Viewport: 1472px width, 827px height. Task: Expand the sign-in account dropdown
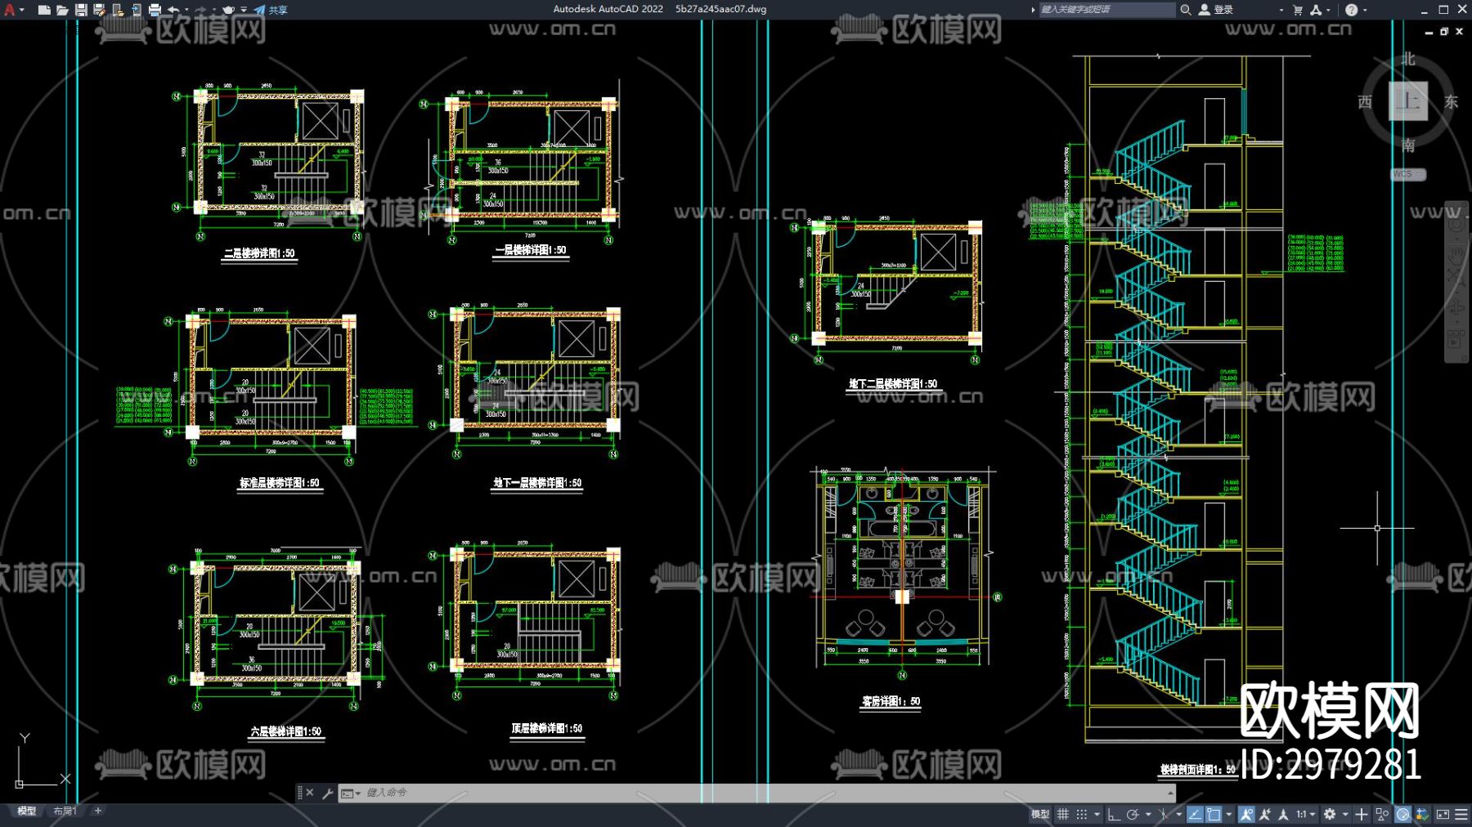(x=1281, y=10)
